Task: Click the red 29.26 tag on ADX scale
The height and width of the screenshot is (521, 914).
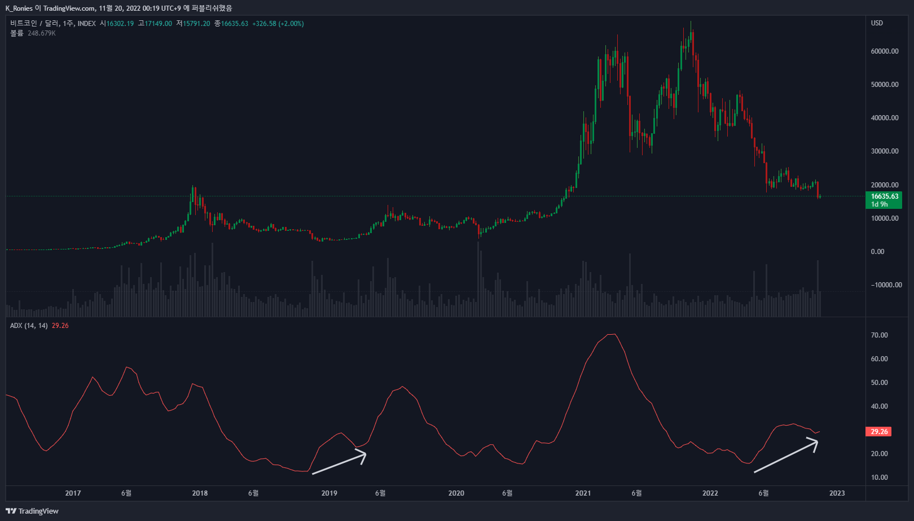Action: pyautogui.click(x=879, y=432)
